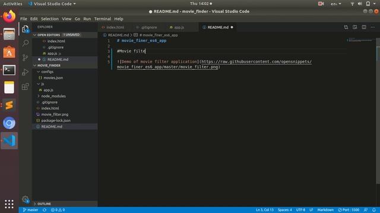Click the screen recording indicator in top bar

click(321, 4)
